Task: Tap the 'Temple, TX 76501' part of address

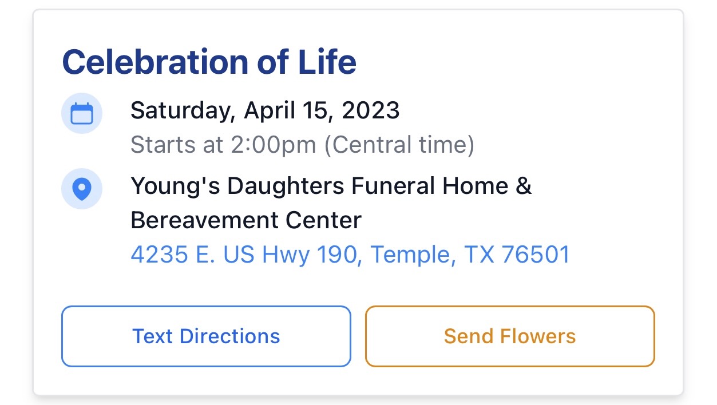Action: click(470, 255)
